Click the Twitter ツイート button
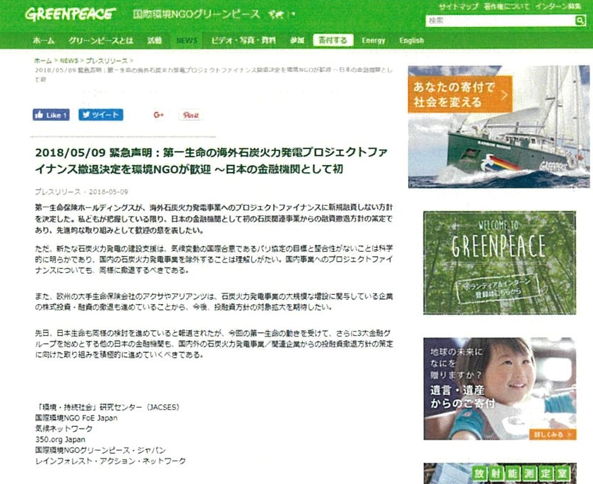This screenshot has width=593, height=484. 100,115
